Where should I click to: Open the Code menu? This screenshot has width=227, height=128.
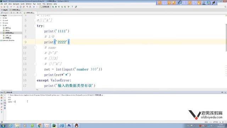(23, 4)
